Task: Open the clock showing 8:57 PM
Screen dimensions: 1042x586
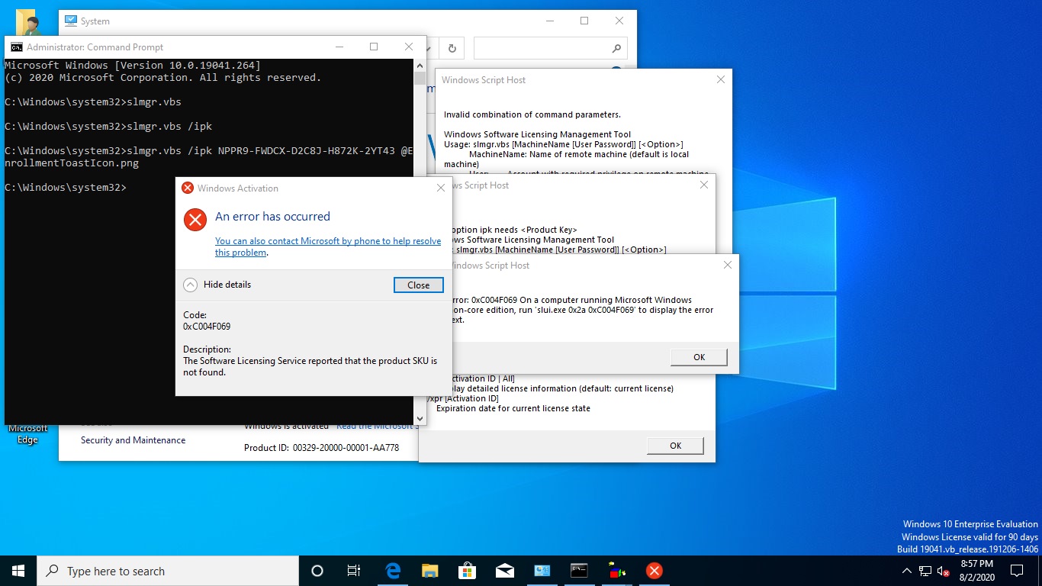Action: pos(976,571)
